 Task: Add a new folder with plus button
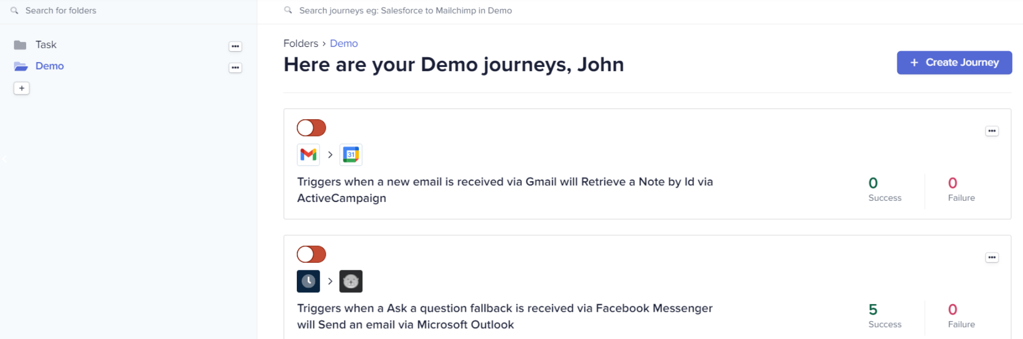click(22, 88)
